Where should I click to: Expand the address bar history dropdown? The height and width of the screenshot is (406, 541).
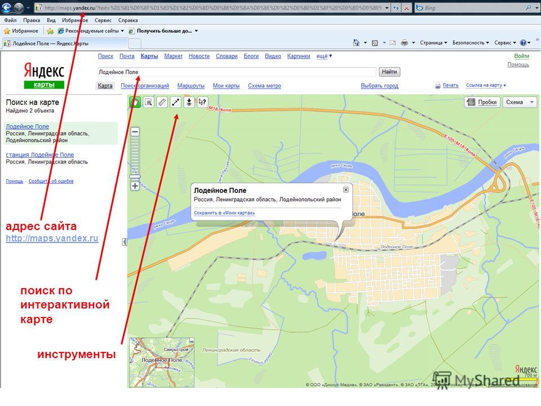pos(387,7)
